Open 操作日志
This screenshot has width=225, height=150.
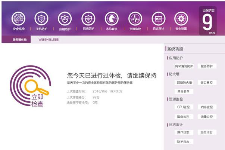(184, 132)
